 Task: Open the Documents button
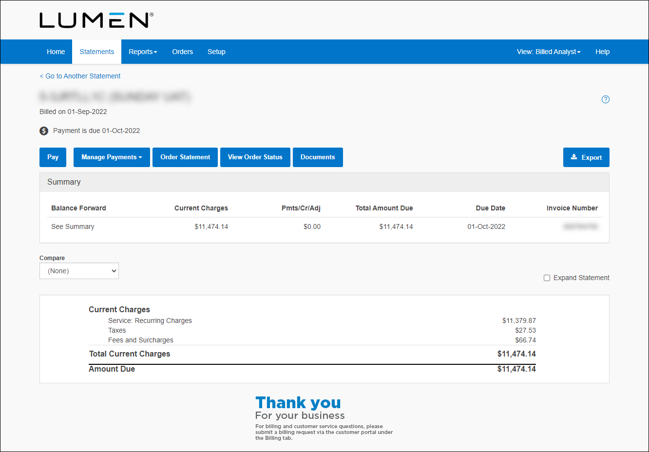coord(318,157)
